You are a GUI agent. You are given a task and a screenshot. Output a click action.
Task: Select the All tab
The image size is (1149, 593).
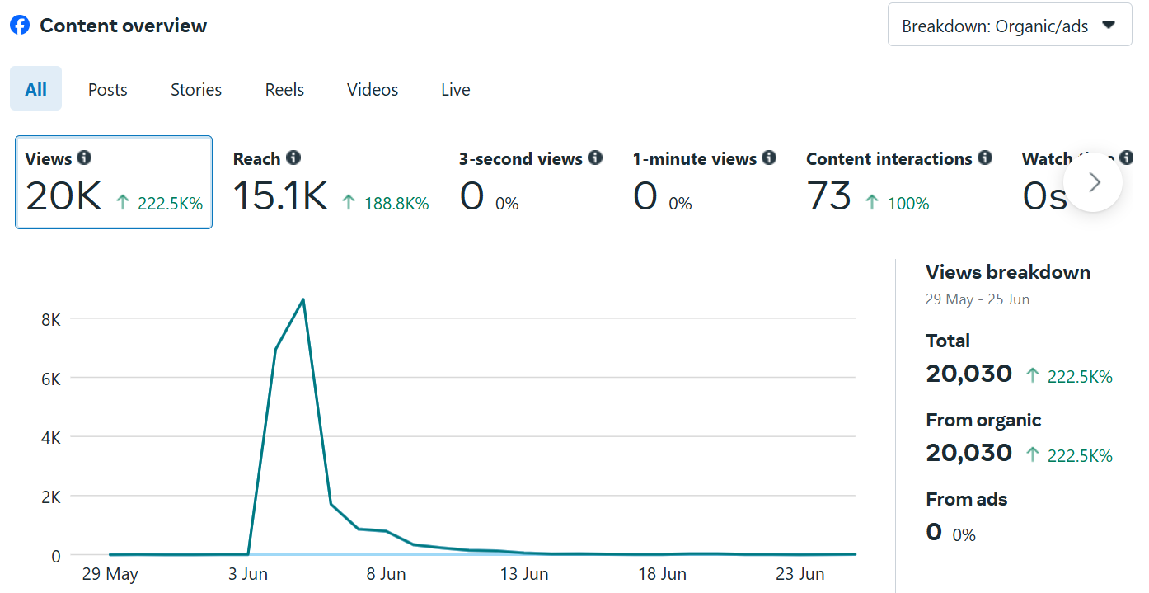pyautogui.click(x=35, y=89)
